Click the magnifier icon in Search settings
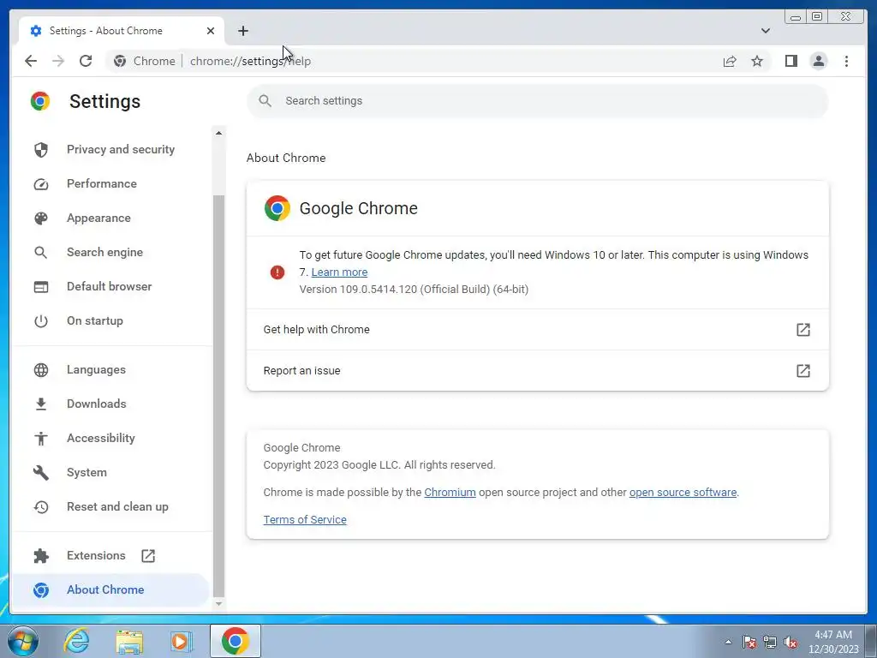Image resolution: width=877 pixels, height=658 pixels. [265, 101]
